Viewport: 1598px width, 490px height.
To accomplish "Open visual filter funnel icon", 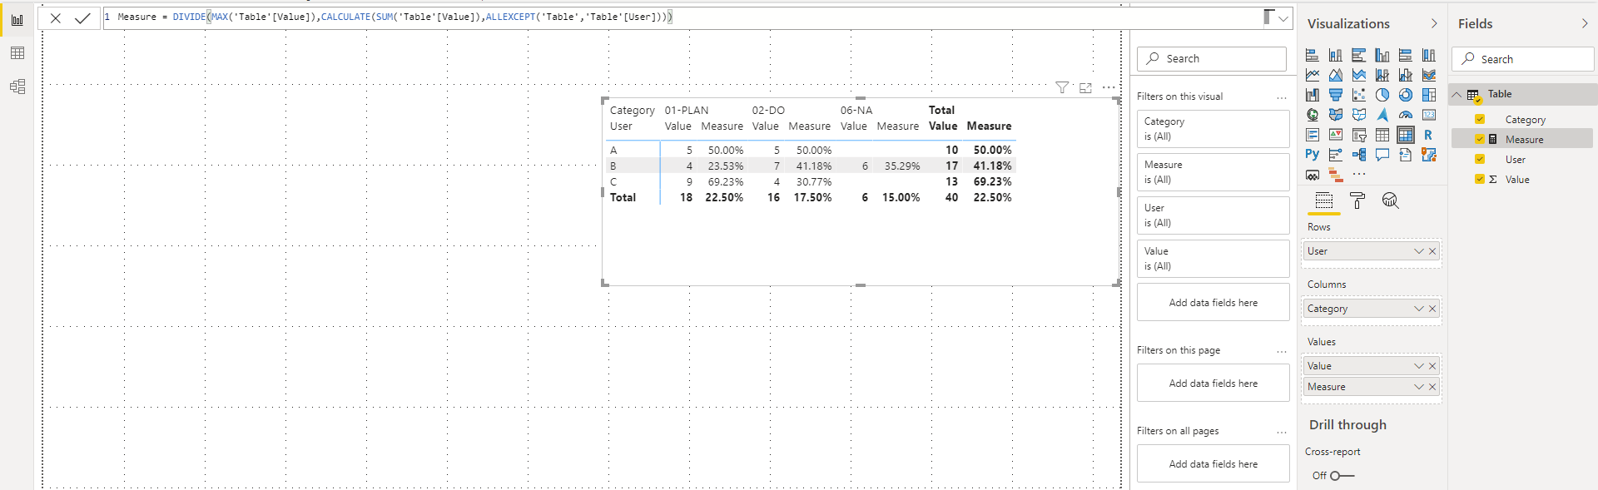I will (x=1062, y=87).
